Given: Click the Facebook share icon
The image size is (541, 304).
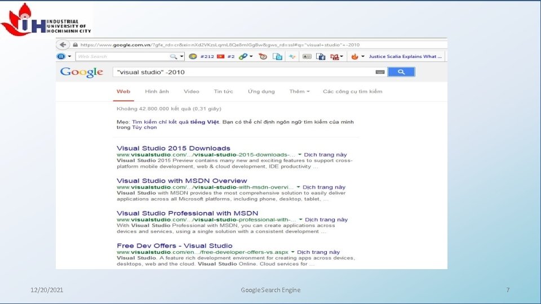Looking at the screenshot, I should [x=321, y=56].
